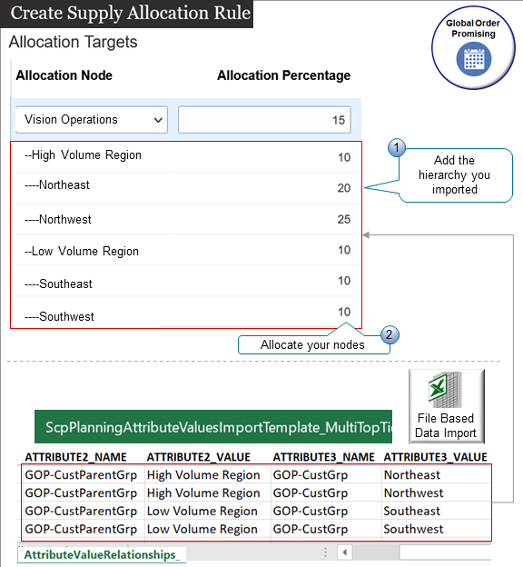
Task: Select the ----Northeast node row
Action: pos(186,187)
